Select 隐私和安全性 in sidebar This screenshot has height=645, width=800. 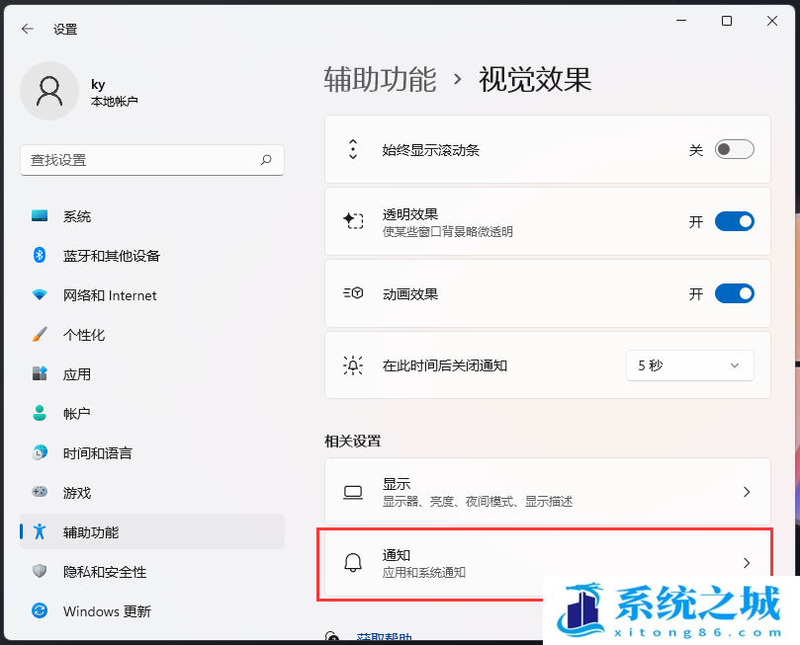click(x=152, y=571)
